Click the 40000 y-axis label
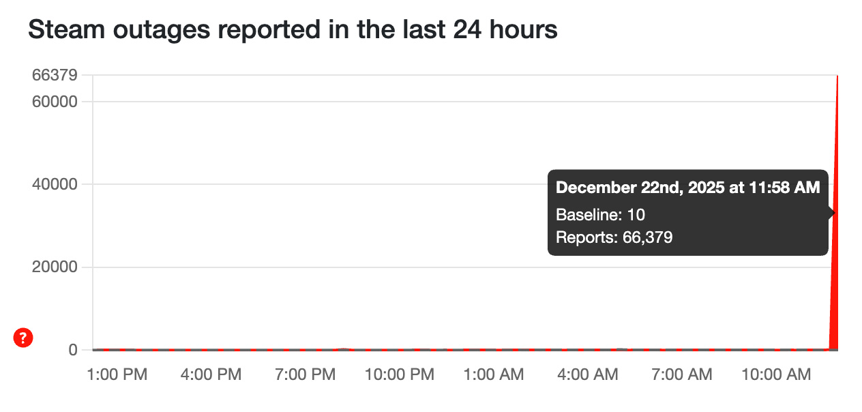The image size is (862, 412). click(x=55, y=184)
